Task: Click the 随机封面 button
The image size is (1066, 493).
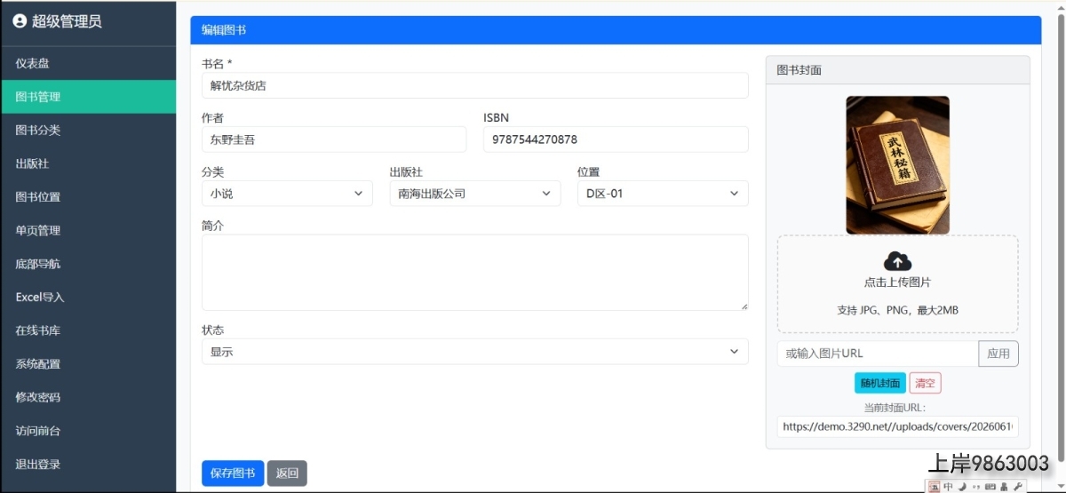Action: [x=880, y=383]
